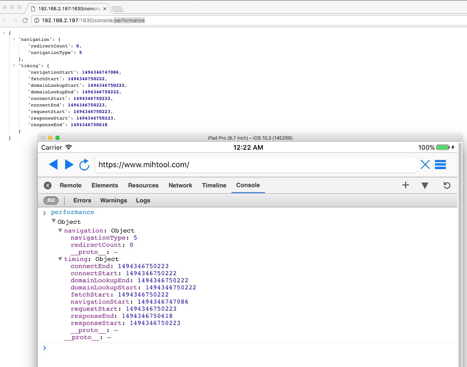Click the blue back arrow in simulator
This screenshot has width=467, height=367.
click(53, 165)
